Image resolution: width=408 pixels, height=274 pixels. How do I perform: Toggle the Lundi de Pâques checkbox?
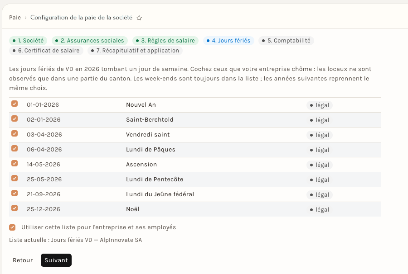15,148
